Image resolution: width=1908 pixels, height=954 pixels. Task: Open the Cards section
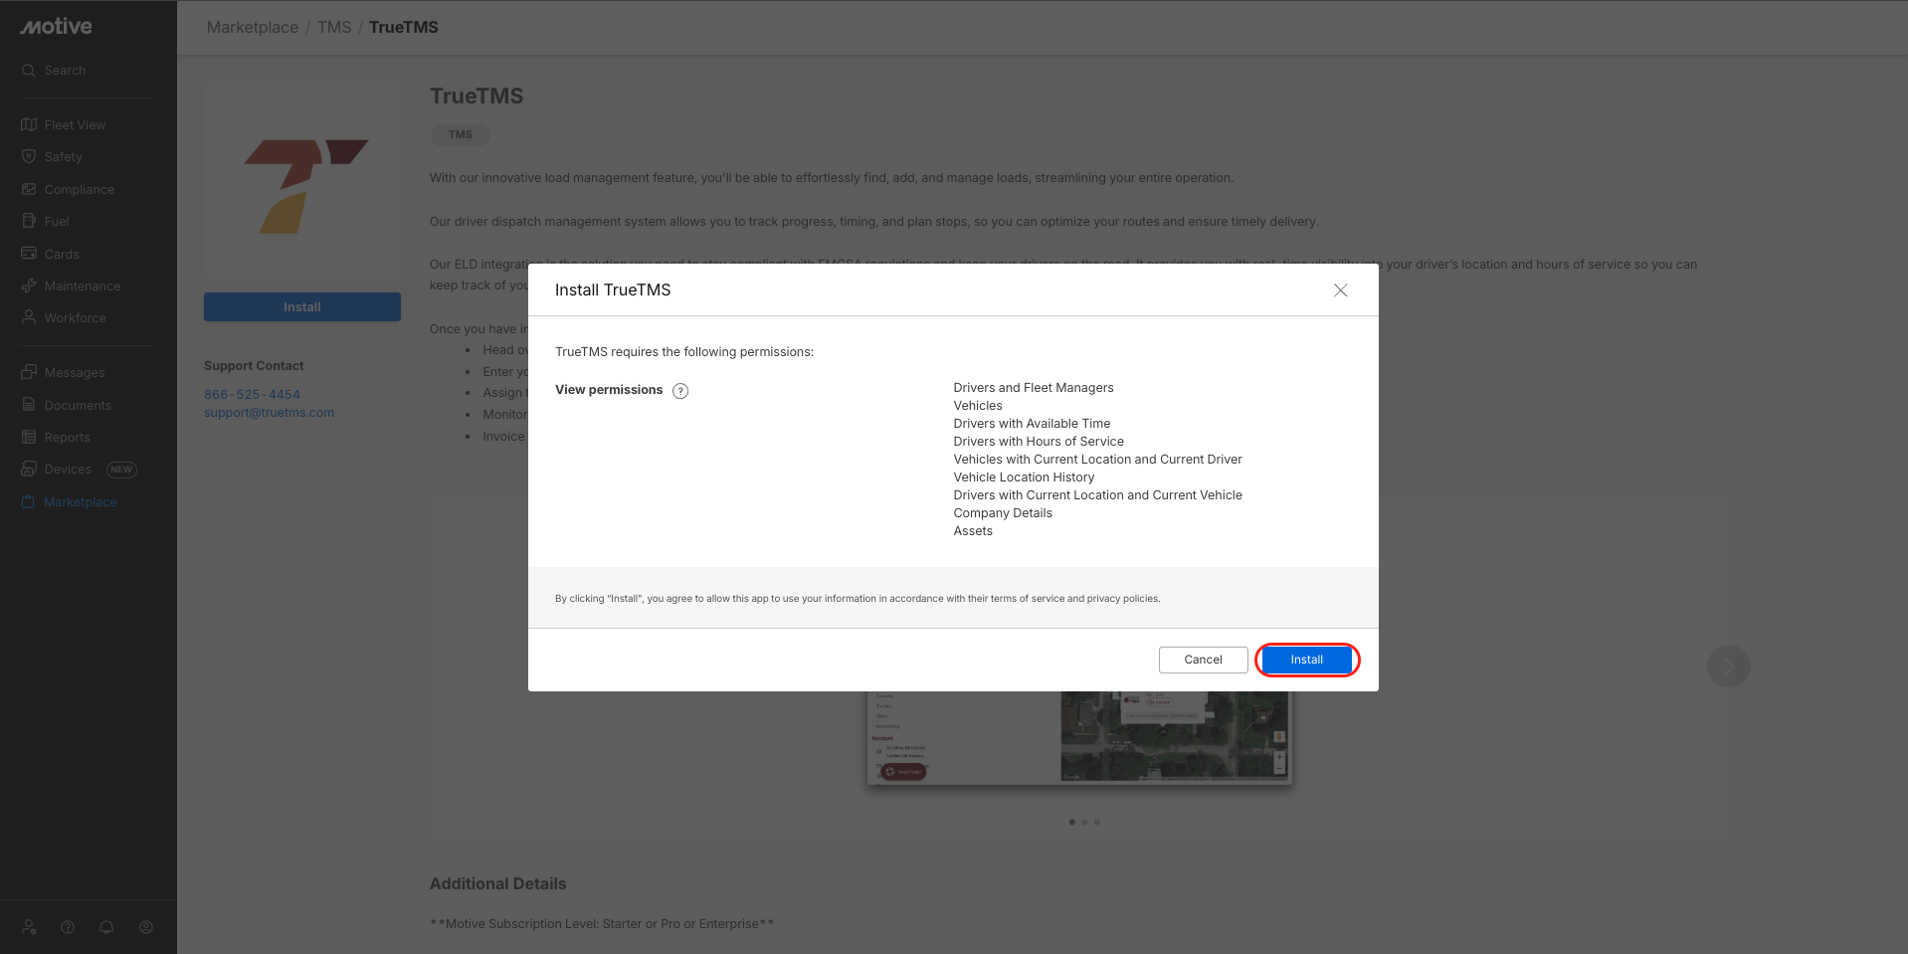tap(50, 255)
